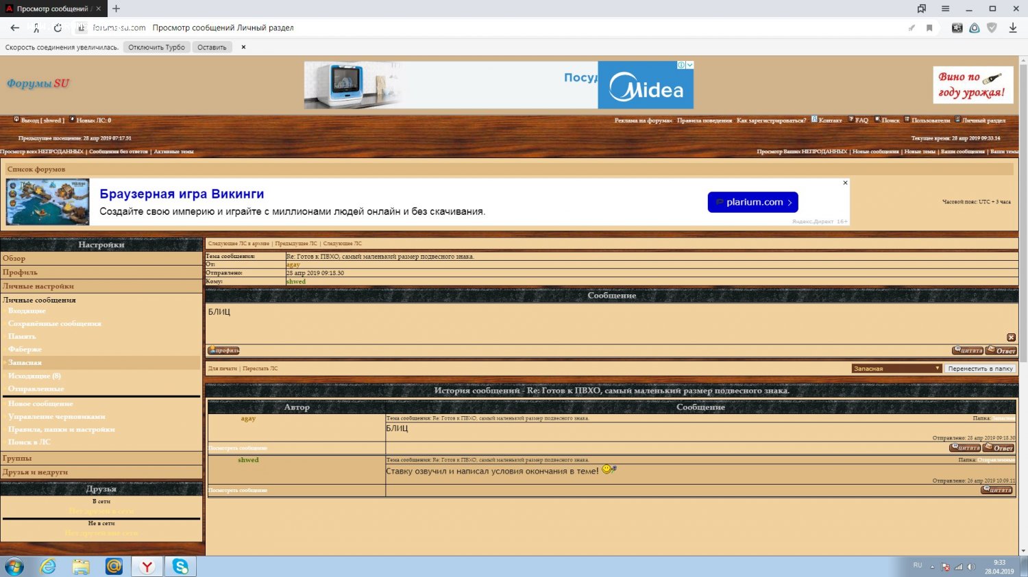
Task: Click the Цитата button in shwed's message
Action: pyautogui.click(x=996, y=490)
